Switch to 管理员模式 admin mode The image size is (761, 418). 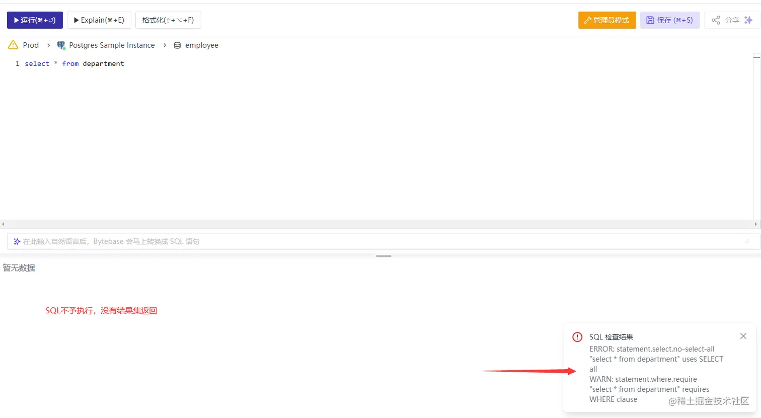click(x=607, y=20)
